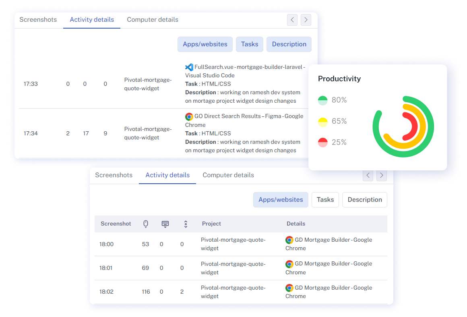Click the keyboard column header icon

(x=165, y=224)
